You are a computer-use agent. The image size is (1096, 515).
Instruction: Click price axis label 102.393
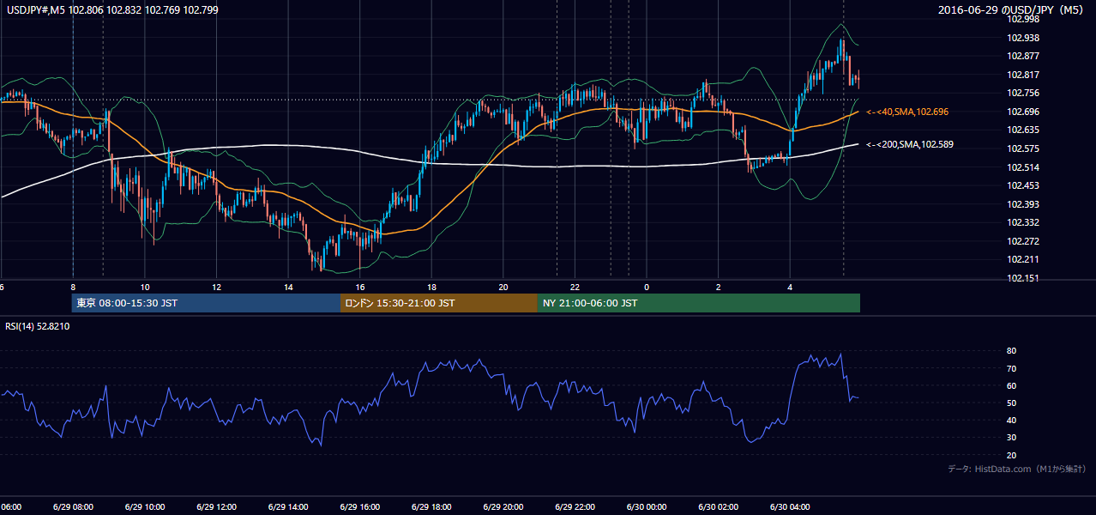click(1022, 204)
